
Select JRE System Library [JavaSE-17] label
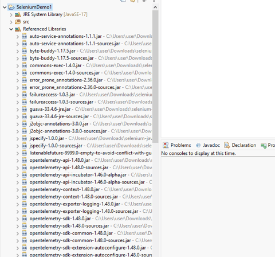(55, 14)
